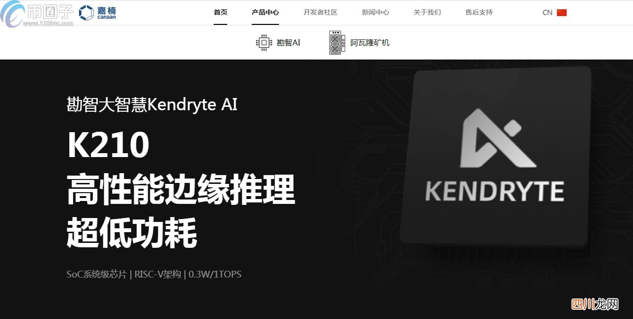Open 售后支持 menu item
Screen dimensions: 633x319
click(x=479, y=13)
